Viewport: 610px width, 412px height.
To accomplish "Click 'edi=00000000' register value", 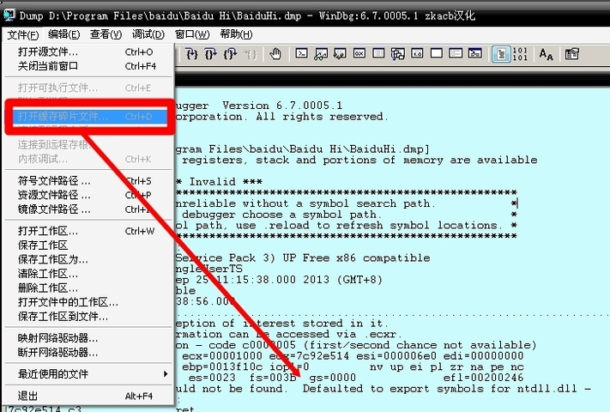I will point(483,356).
